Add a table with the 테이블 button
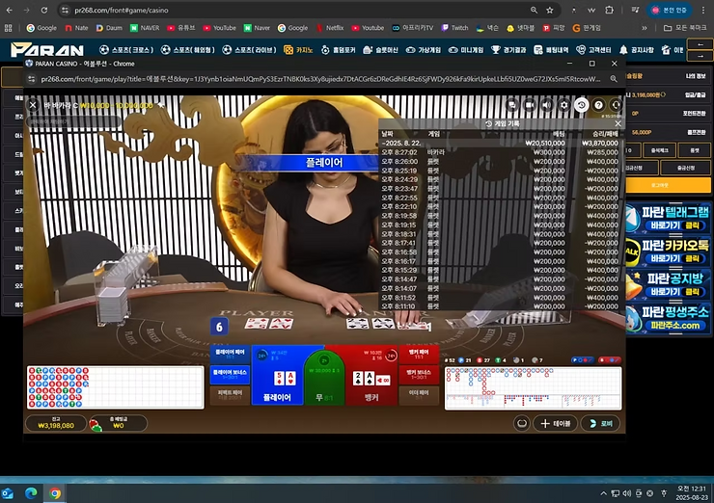 [555, 423]
